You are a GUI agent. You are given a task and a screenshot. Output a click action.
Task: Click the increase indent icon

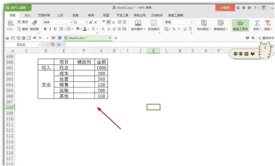point(124,22)
